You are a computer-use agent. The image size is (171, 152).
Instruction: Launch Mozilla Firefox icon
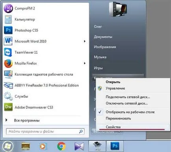[x=8, y=63]
